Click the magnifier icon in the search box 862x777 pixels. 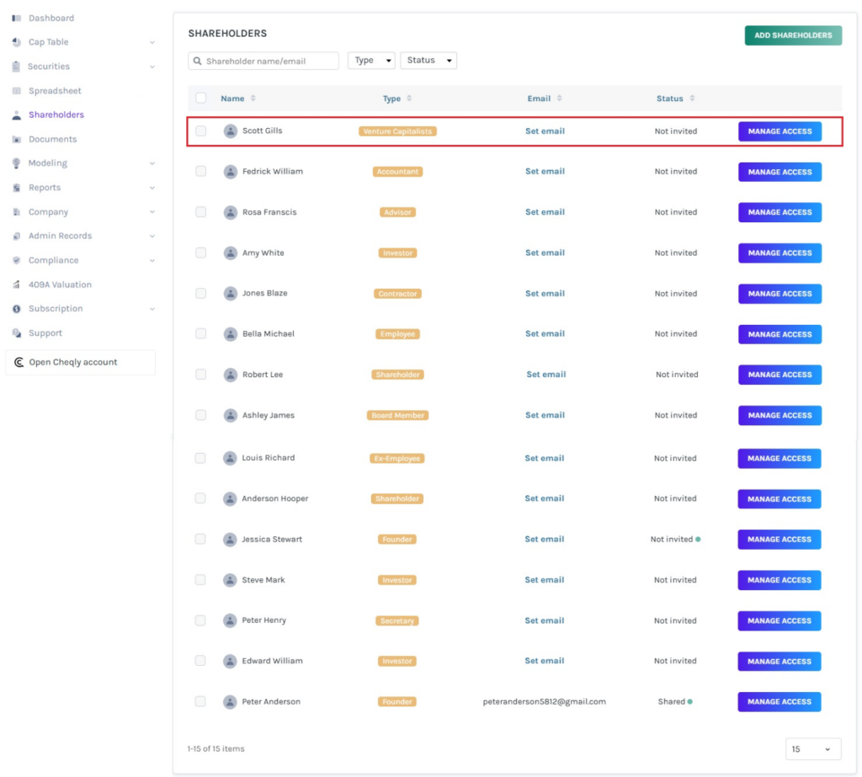195,60
